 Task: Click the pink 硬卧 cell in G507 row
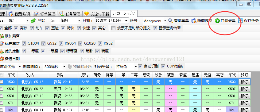(x=170, y=89)
